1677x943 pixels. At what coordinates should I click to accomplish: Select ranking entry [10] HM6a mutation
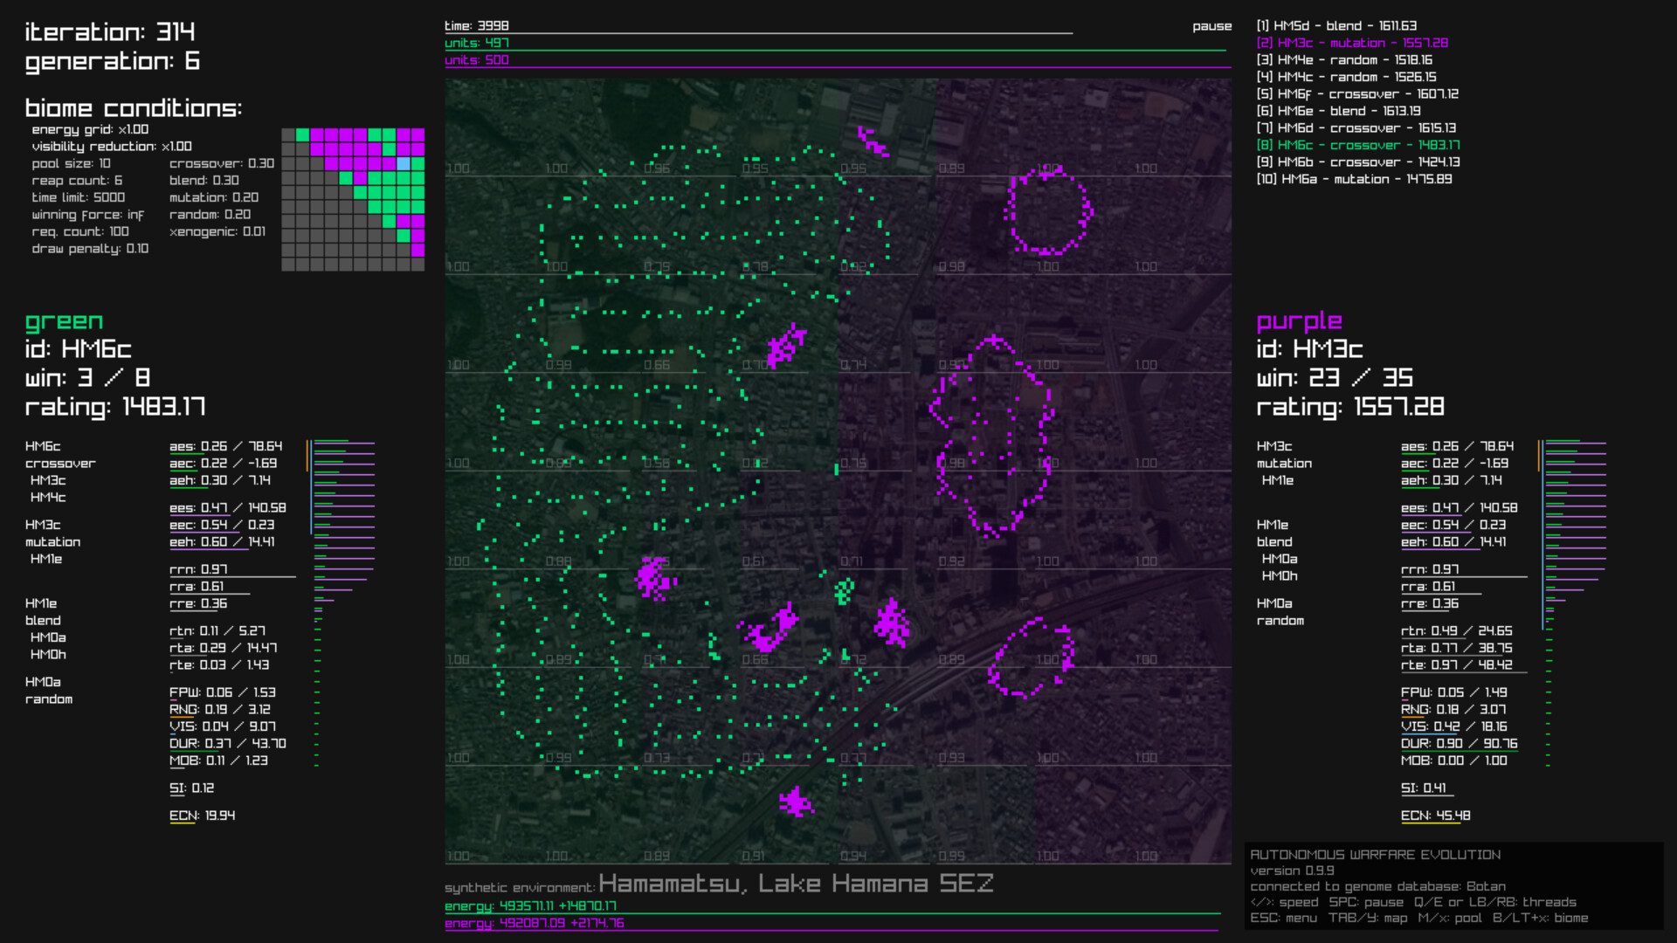pyautogui.click(x=1353, y=179)
